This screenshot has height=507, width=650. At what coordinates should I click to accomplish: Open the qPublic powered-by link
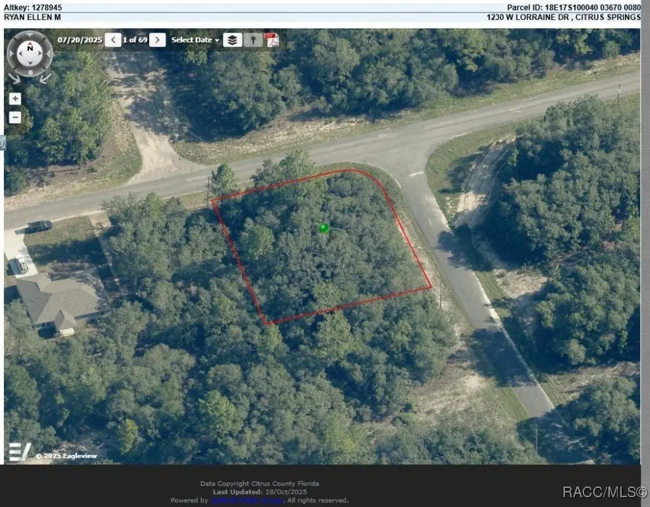247,501
